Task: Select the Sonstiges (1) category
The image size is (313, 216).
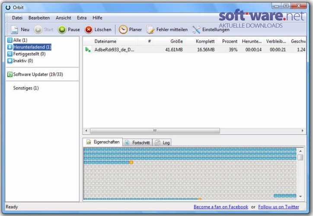Action: pyautogui.click(x=26, y=88)
